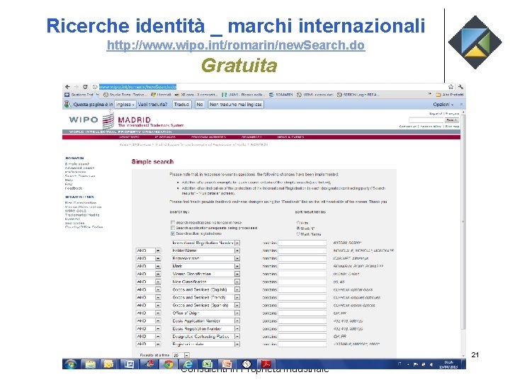Click the volume icon in the system tray

pyautogui.click(x=431, y=364)
